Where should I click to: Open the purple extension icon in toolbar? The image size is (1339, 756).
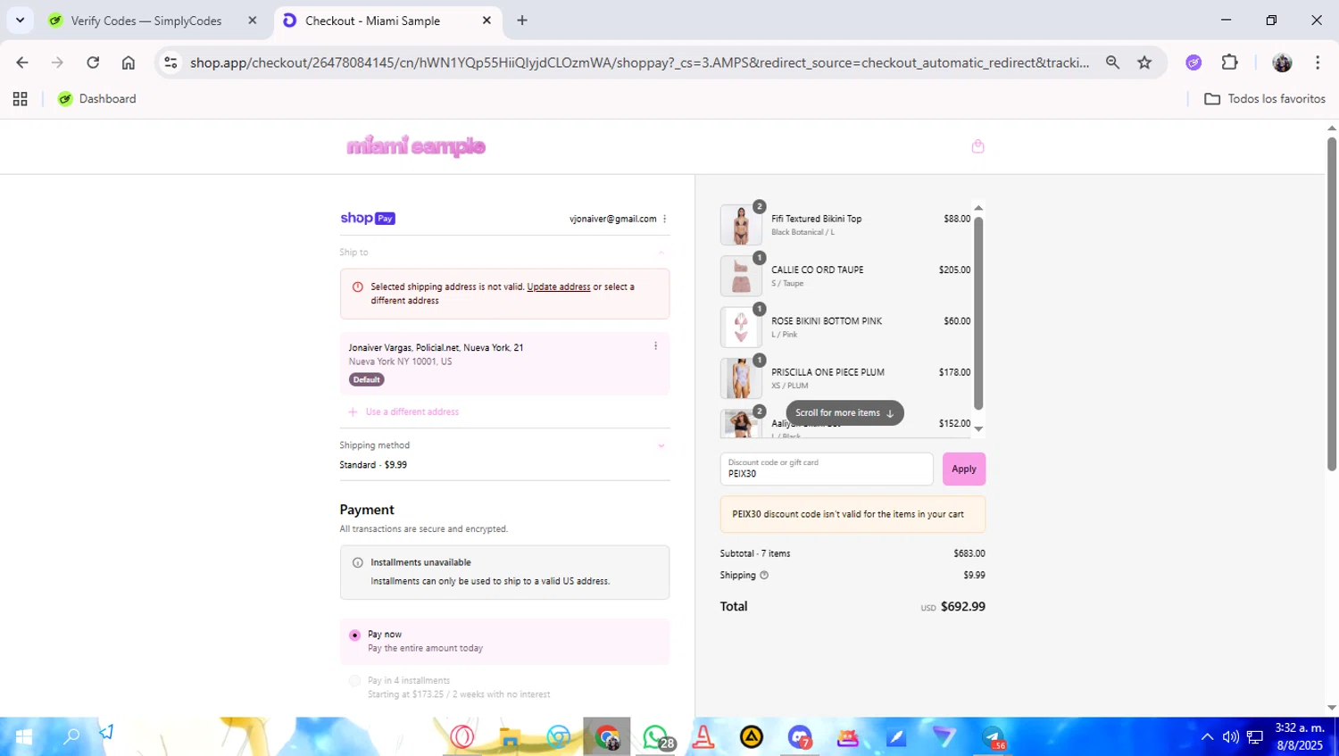(1193, 62)
